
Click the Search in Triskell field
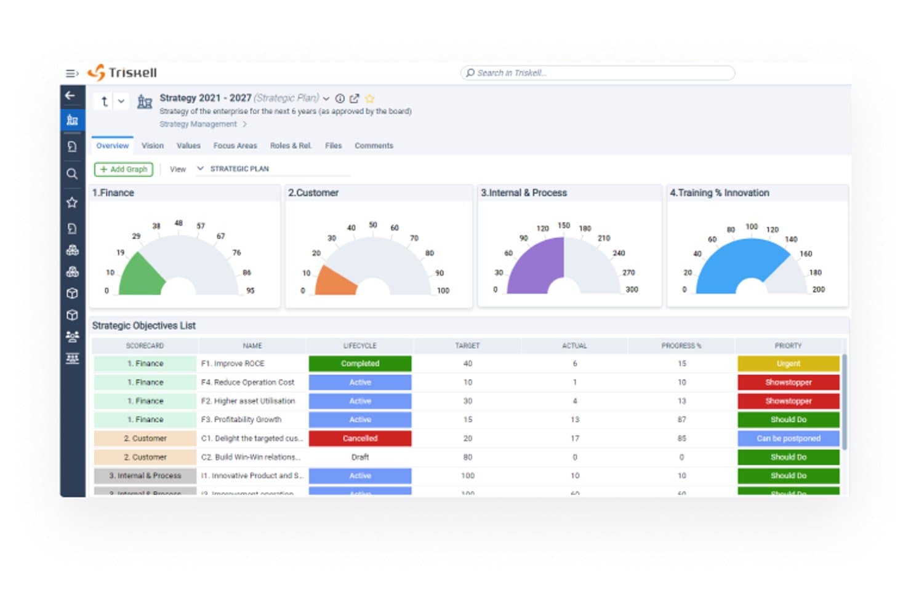pyautogui.click(x=598, y=73)
